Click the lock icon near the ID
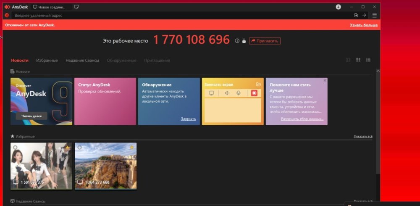Screen dimensions: 420x206 click(244, 41)
